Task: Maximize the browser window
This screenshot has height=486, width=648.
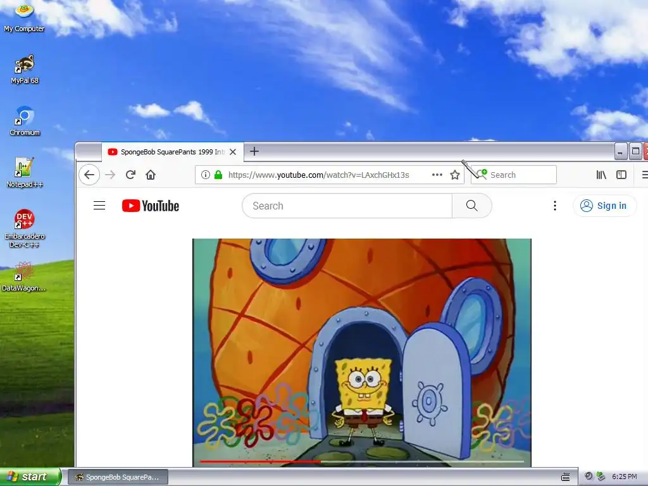Action: 635,151
